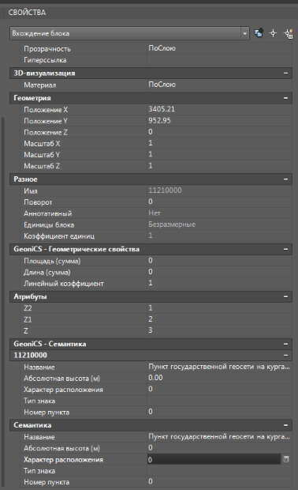Collapse the 3D-визуализация section
Image resolution: width=298 pixels, height=490 pixels.
tap(285, 73)
